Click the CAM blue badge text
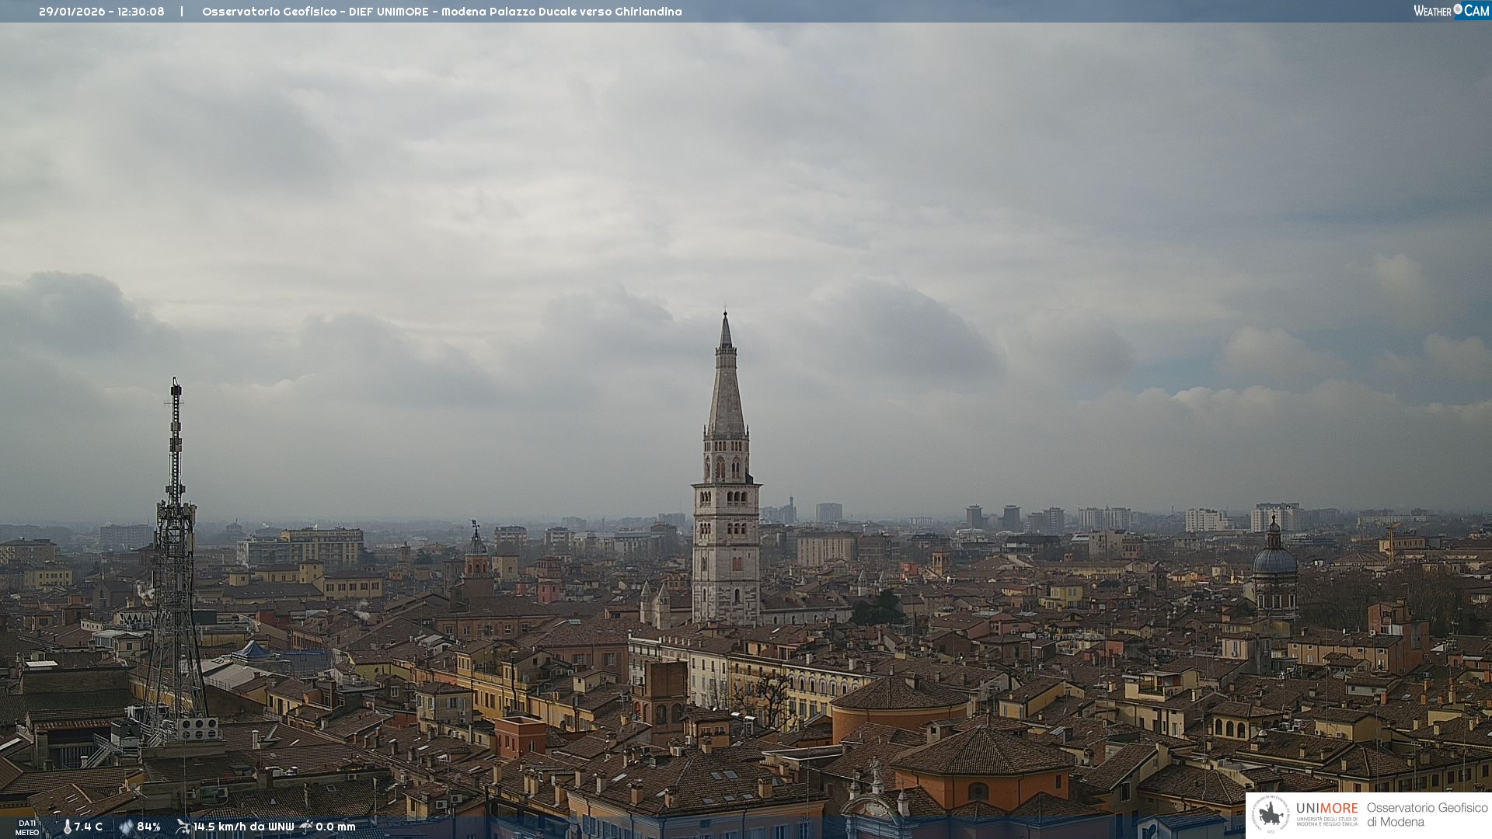This screenshot has width=1492, height=839. [1476, 11]
